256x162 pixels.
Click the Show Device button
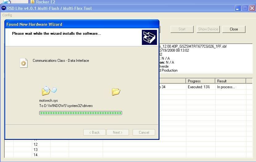[x=208, y=29]
